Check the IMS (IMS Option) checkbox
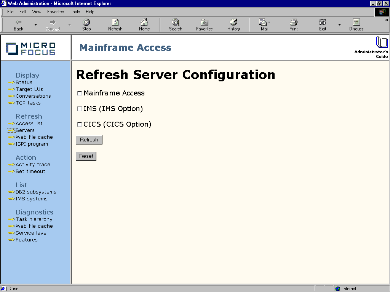This screenshot has height=292, width=390. [80, 108]
